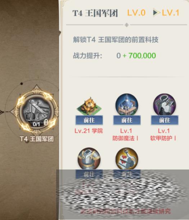This screenshot has width=189, height=220.
Task: Click the 软甲防护 purple armor icon
Action: 165,105
